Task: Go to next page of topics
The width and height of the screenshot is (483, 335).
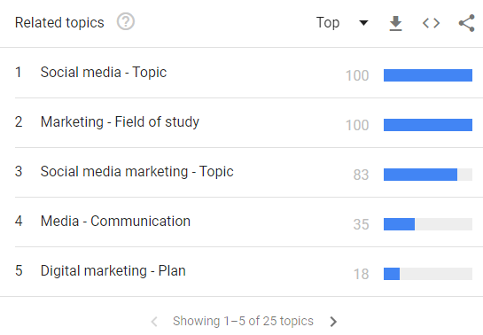Action: (333, 322)
